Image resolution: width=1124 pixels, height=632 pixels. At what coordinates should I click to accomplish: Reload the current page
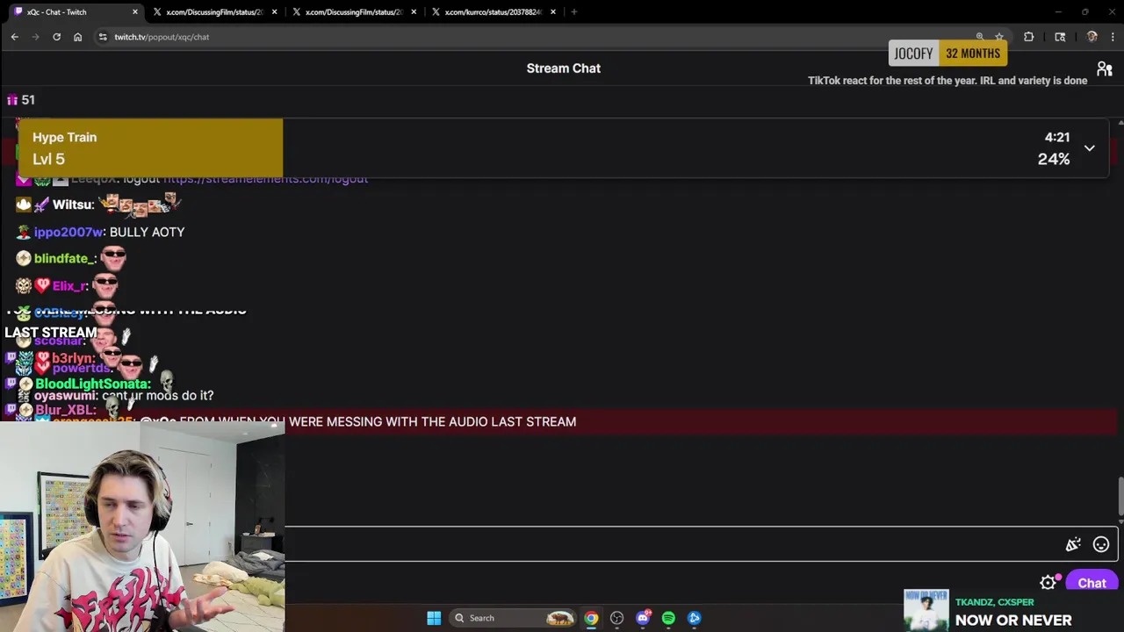56,37
